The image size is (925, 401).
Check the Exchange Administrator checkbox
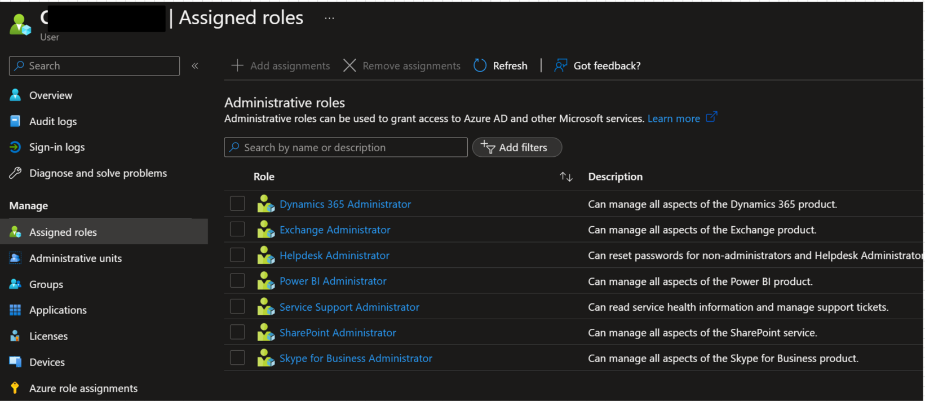pyautogui.click(x=237, y=229)
